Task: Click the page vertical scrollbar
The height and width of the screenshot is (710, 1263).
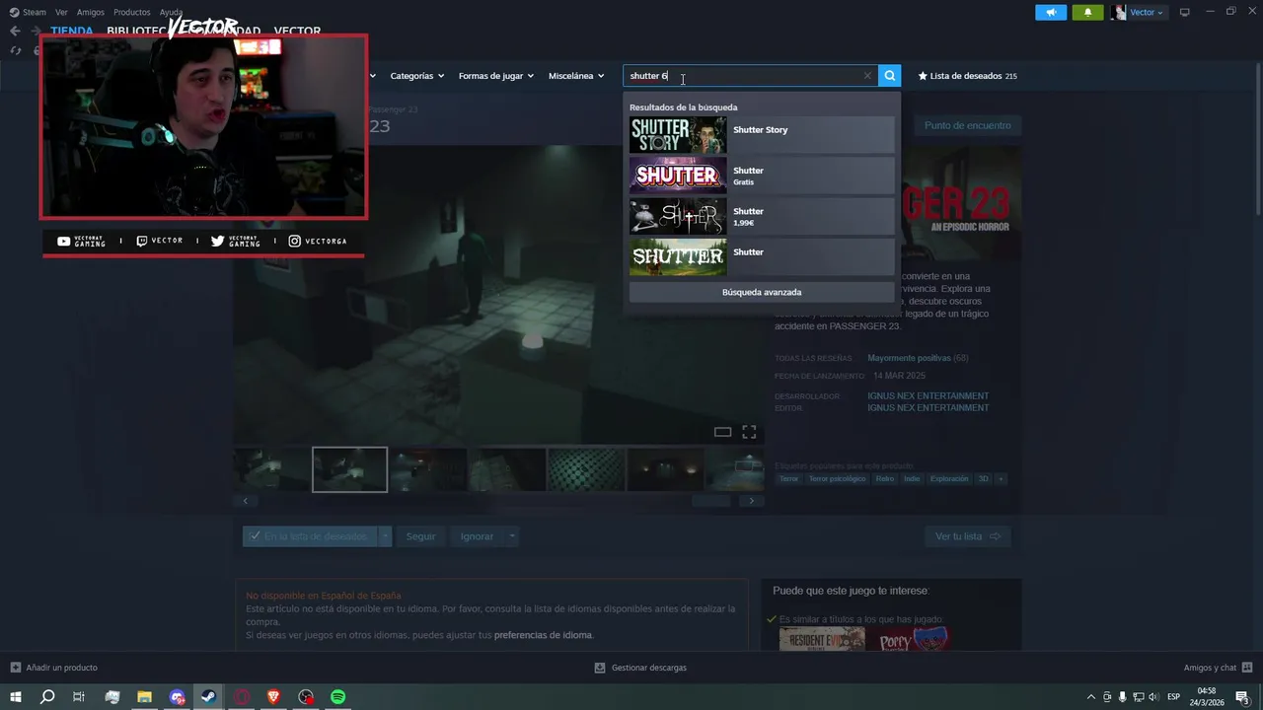Action: coord(1258,138)
